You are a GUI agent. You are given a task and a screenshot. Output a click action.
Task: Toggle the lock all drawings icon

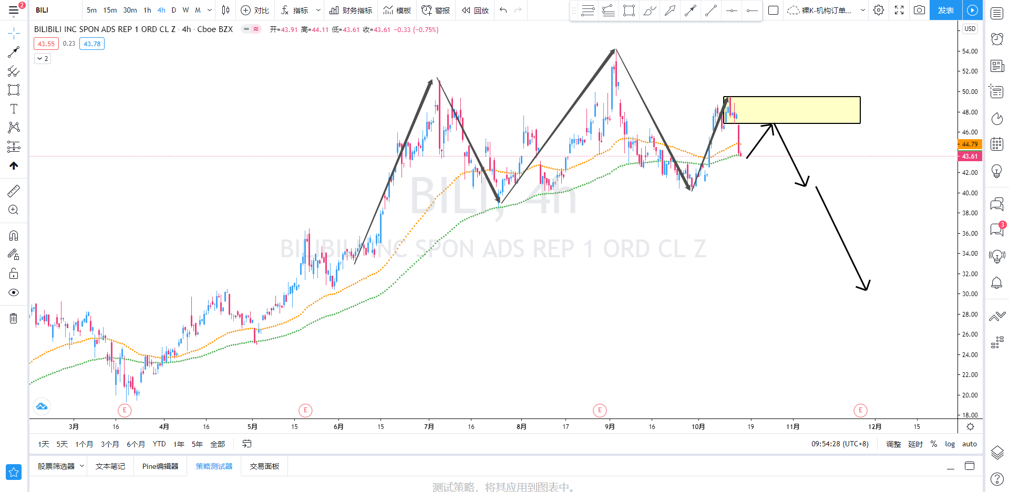pos(14,274)
